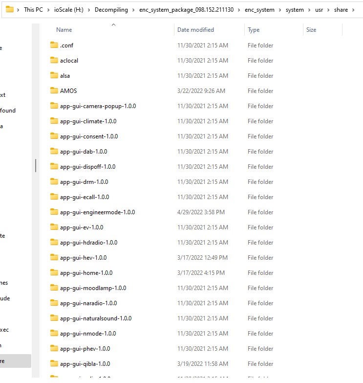This screenshot has width=363, height=383.
Task: Select navigation pane item ending 'found'
Action: coord(8,111)
